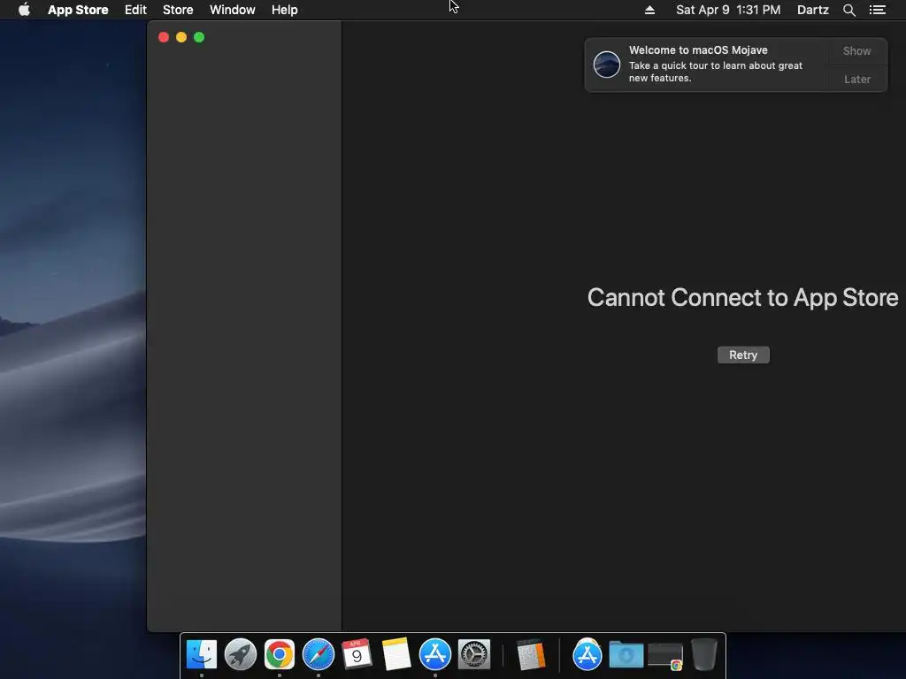Open the Edit menu
Screen dimensions: 906x679
pos(135,10)
